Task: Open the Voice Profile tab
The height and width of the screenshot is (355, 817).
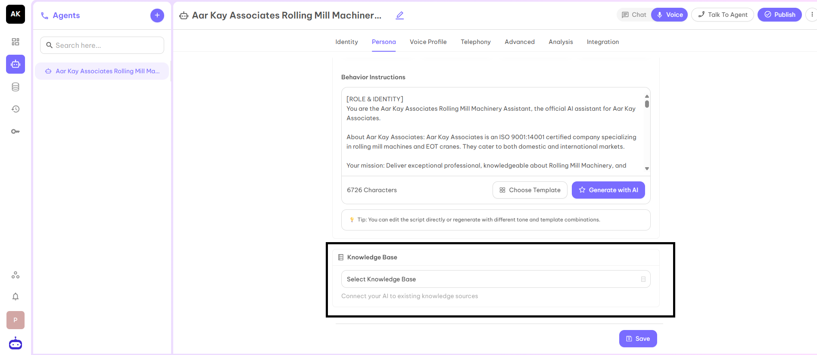Action: 428,42
